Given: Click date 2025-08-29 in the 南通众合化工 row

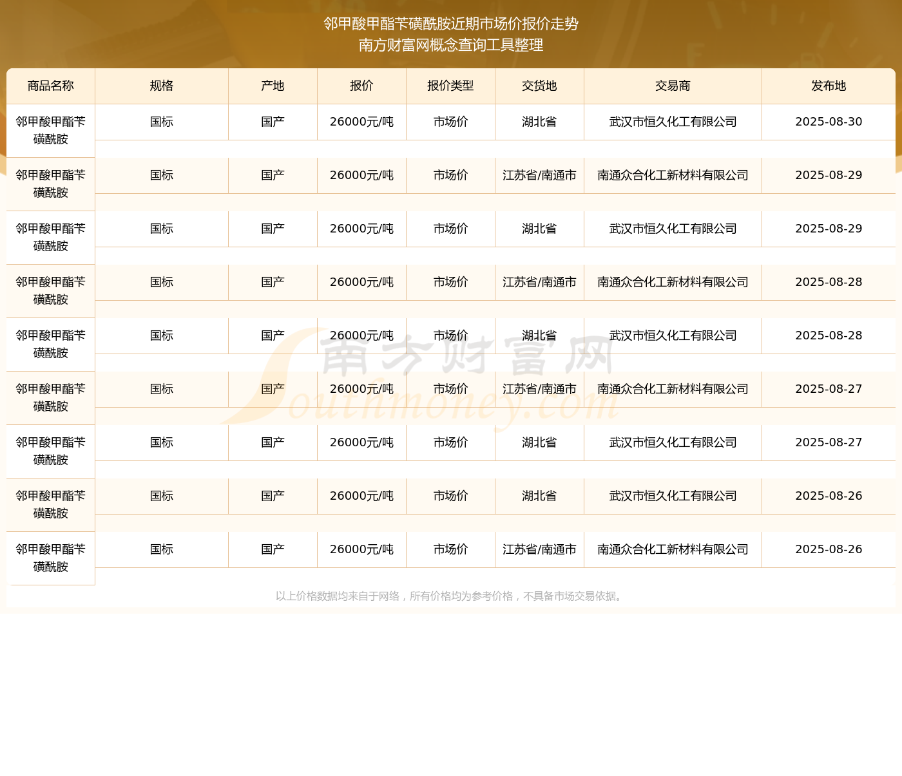Looking at the screenshot, I should click(x=829, y=175).
